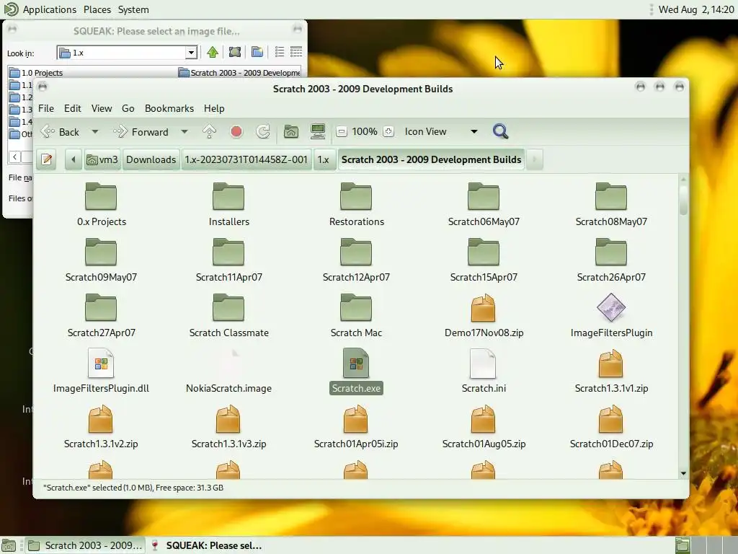Select the ImageFiltersPlugin file

[611, 315]
